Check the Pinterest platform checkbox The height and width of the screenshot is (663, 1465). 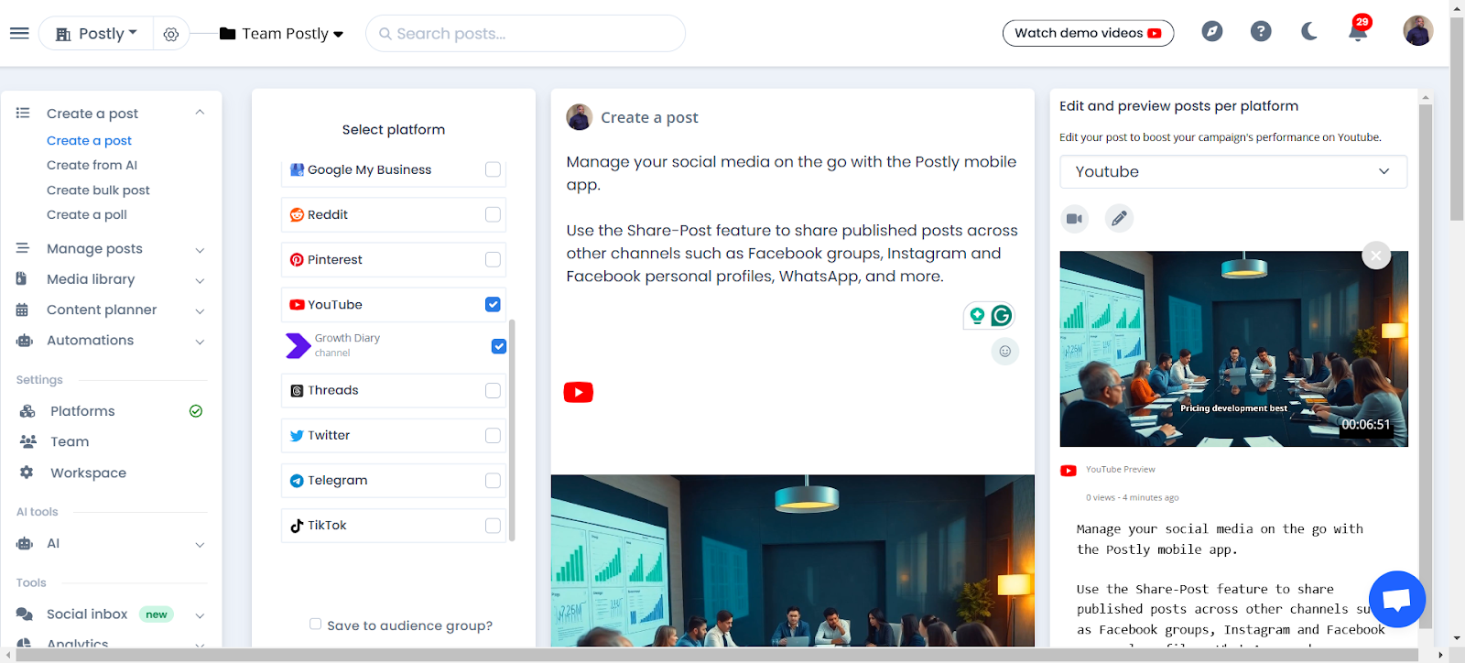(493, 259)
